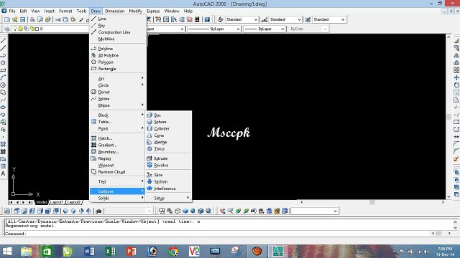Expand the Arc submenu
Viewport: 460px width, 258px height.
(x=118, y=78)
